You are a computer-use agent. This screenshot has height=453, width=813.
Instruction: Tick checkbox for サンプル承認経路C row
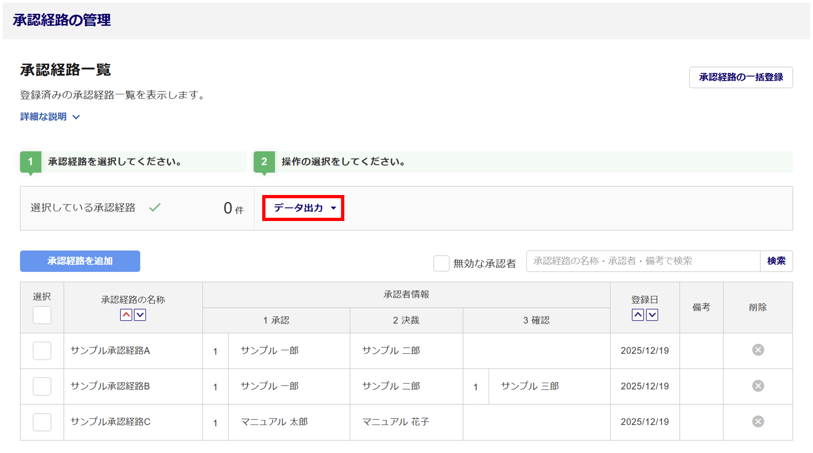[x=42, y=422]
